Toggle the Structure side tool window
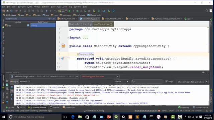The width and height of the screenshot is (214, 120). (x=3, y=38)
